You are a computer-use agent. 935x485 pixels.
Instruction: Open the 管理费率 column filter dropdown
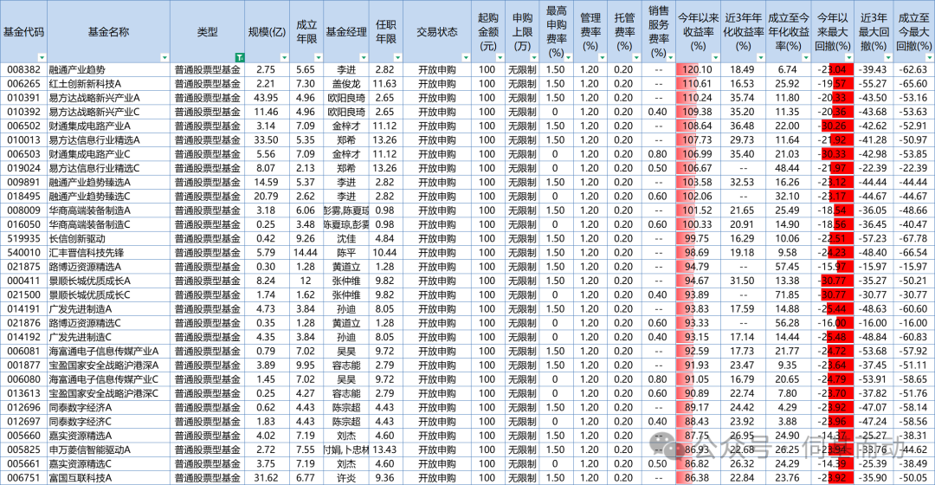(603, 58)
